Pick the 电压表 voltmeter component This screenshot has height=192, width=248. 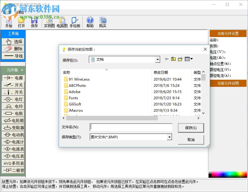pyautogui.click(x=13, y=156)
